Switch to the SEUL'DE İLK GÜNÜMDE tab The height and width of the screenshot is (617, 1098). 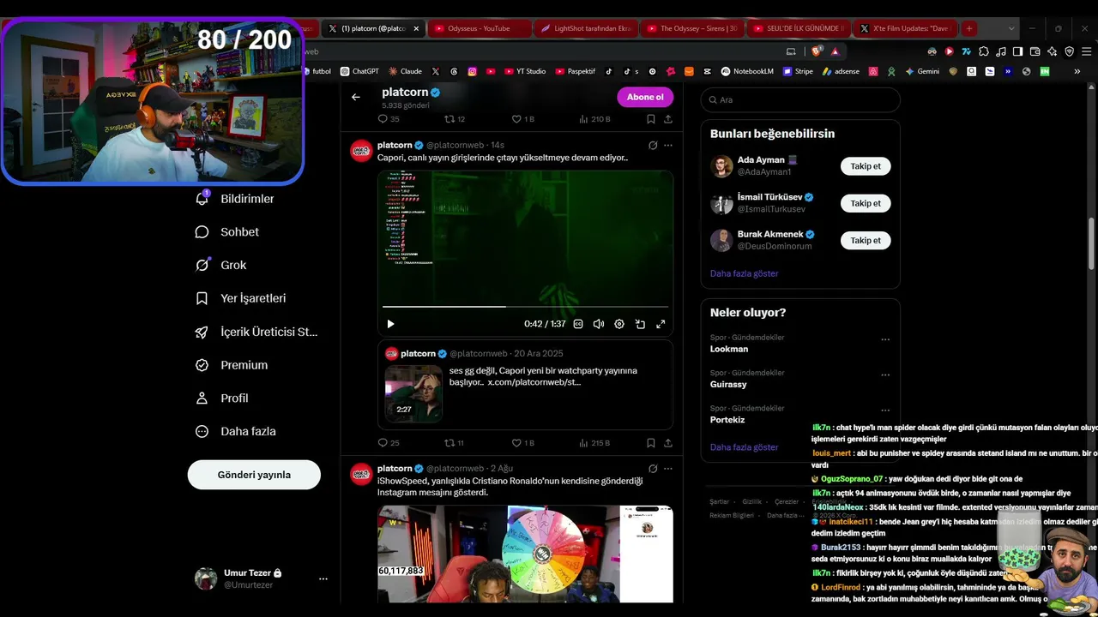tap(799, 28)
